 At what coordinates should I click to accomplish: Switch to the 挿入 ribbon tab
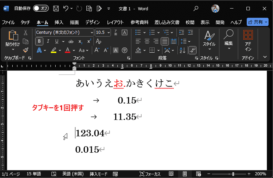coord(59,22)
